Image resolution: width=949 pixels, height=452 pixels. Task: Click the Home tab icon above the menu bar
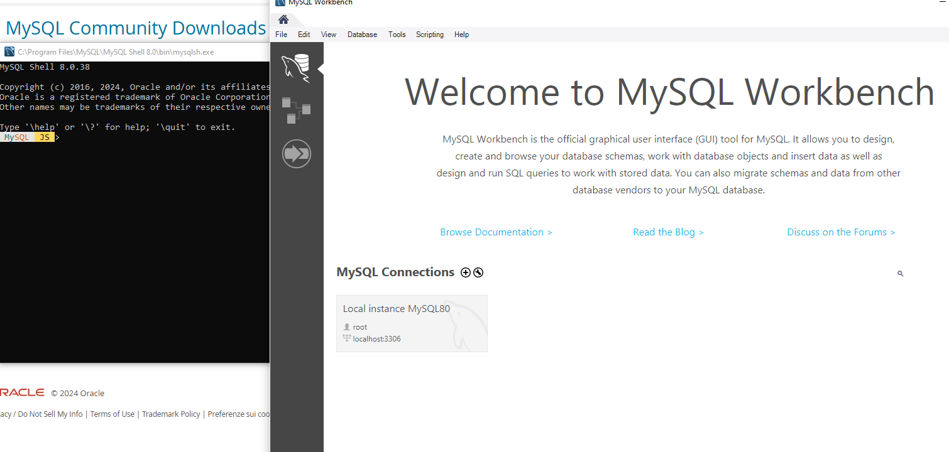tap(282, 19)
